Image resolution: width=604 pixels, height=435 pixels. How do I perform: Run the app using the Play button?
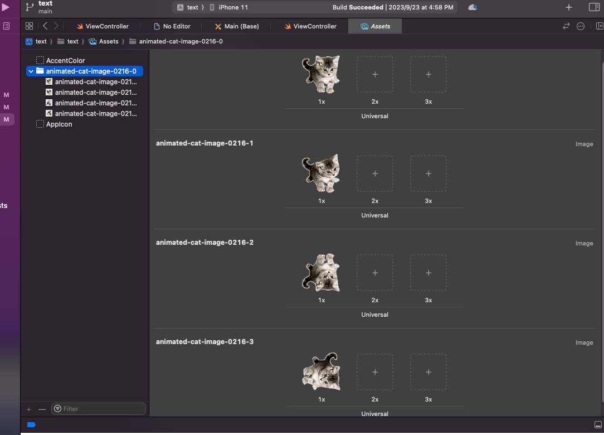(6, 7)
